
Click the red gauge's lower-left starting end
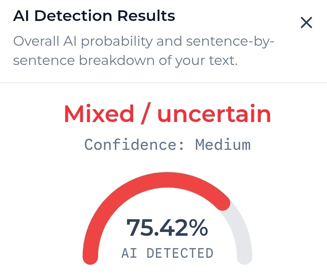90,257
